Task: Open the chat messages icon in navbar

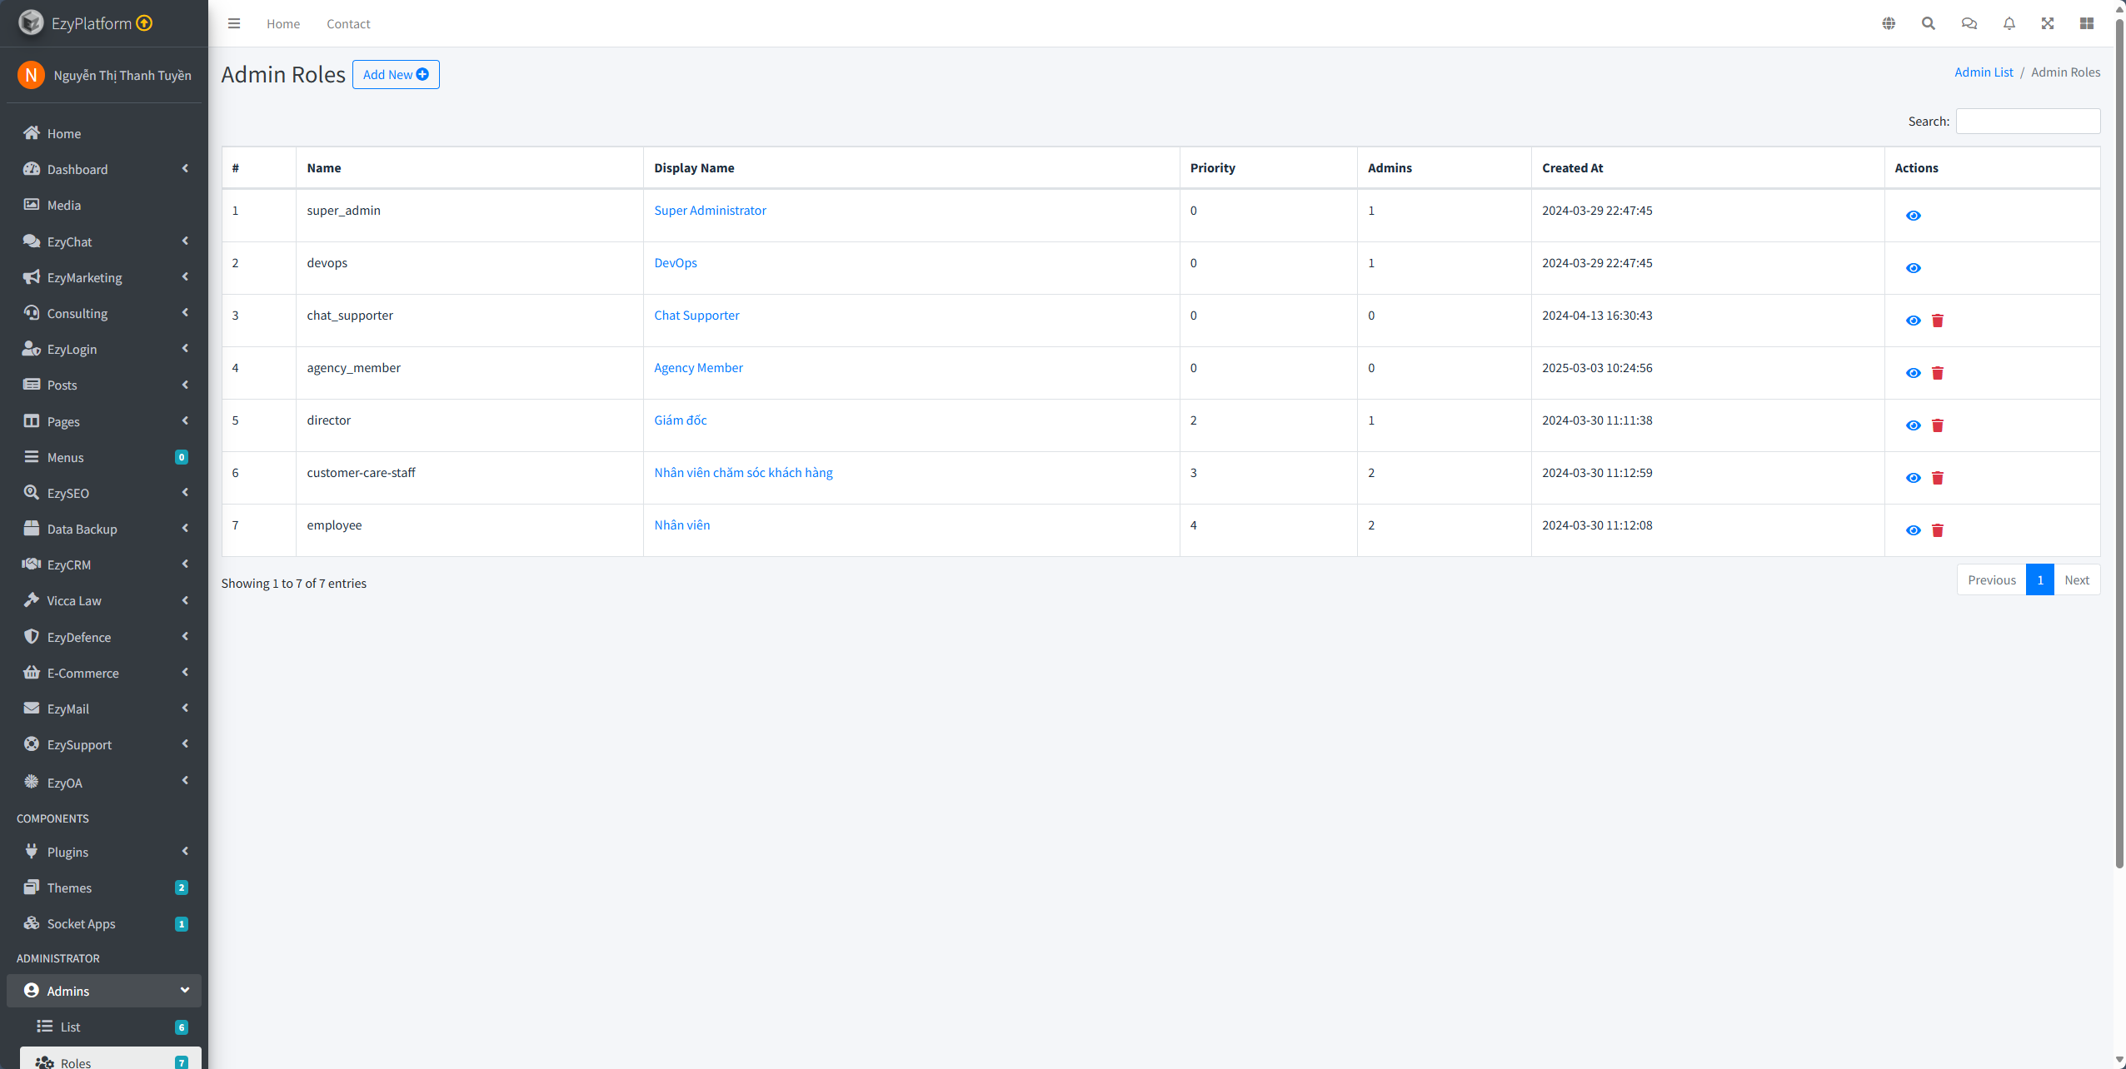Action: click(1969, 23)
